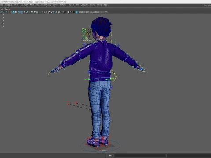This screenshot has height=158, width=211.
Task: Open the Windows menu
Action: pos(8,5)
